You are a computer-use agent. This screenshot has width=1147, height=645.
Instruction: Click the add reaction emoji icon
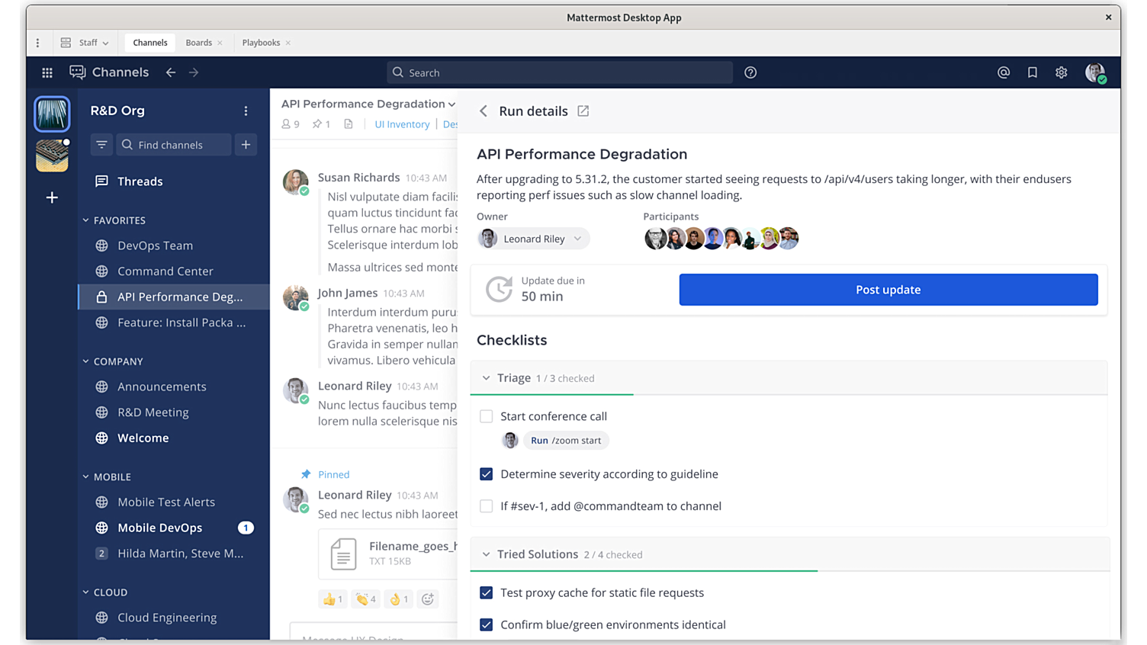point(428,599)
